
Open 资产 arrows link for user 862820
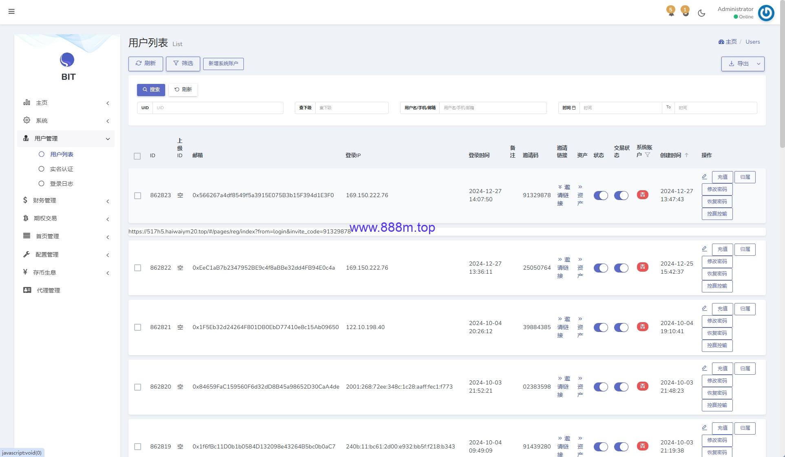[x=580, y=387]
